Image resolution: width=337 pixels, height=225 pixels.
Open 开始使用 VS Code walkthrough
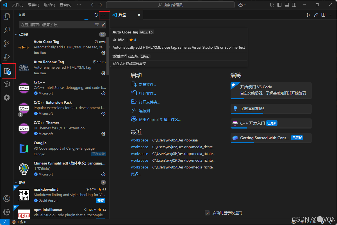point(271,91)
